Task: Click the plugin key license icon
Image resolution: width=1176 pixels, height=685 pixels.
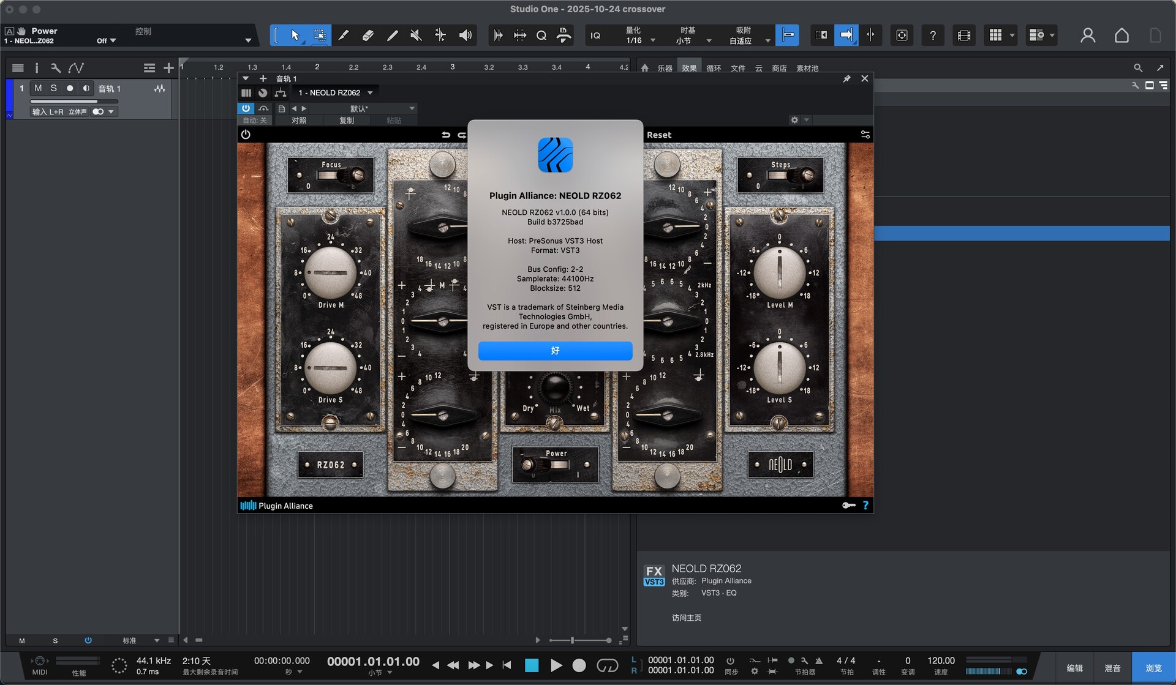Action: coord(848,506)
